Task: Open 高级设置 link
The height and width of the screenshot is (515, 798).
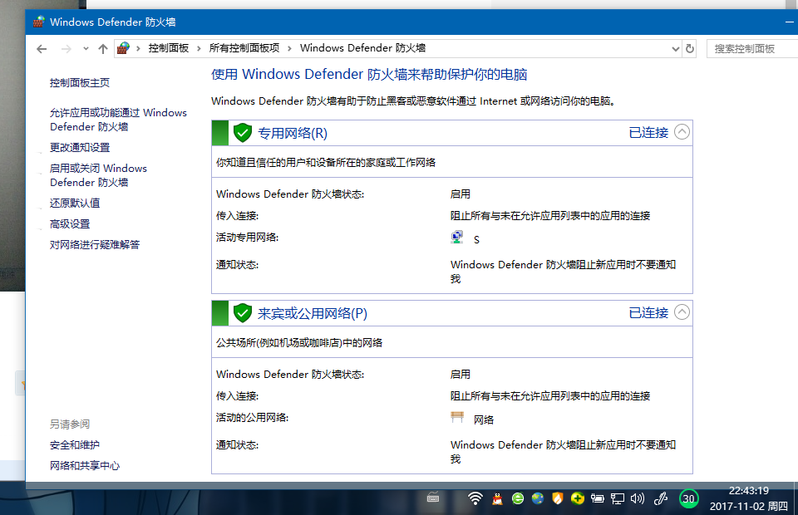Action: (70, 223)
